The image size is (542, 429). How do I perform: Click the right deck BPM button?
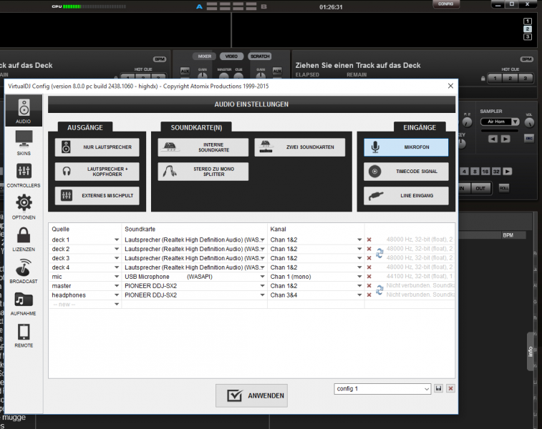527,59
